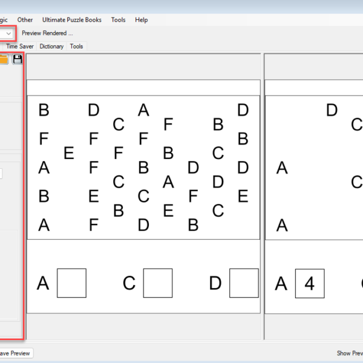Click the empty answer box beside C
363x363 pixels.
coord(157,283)
